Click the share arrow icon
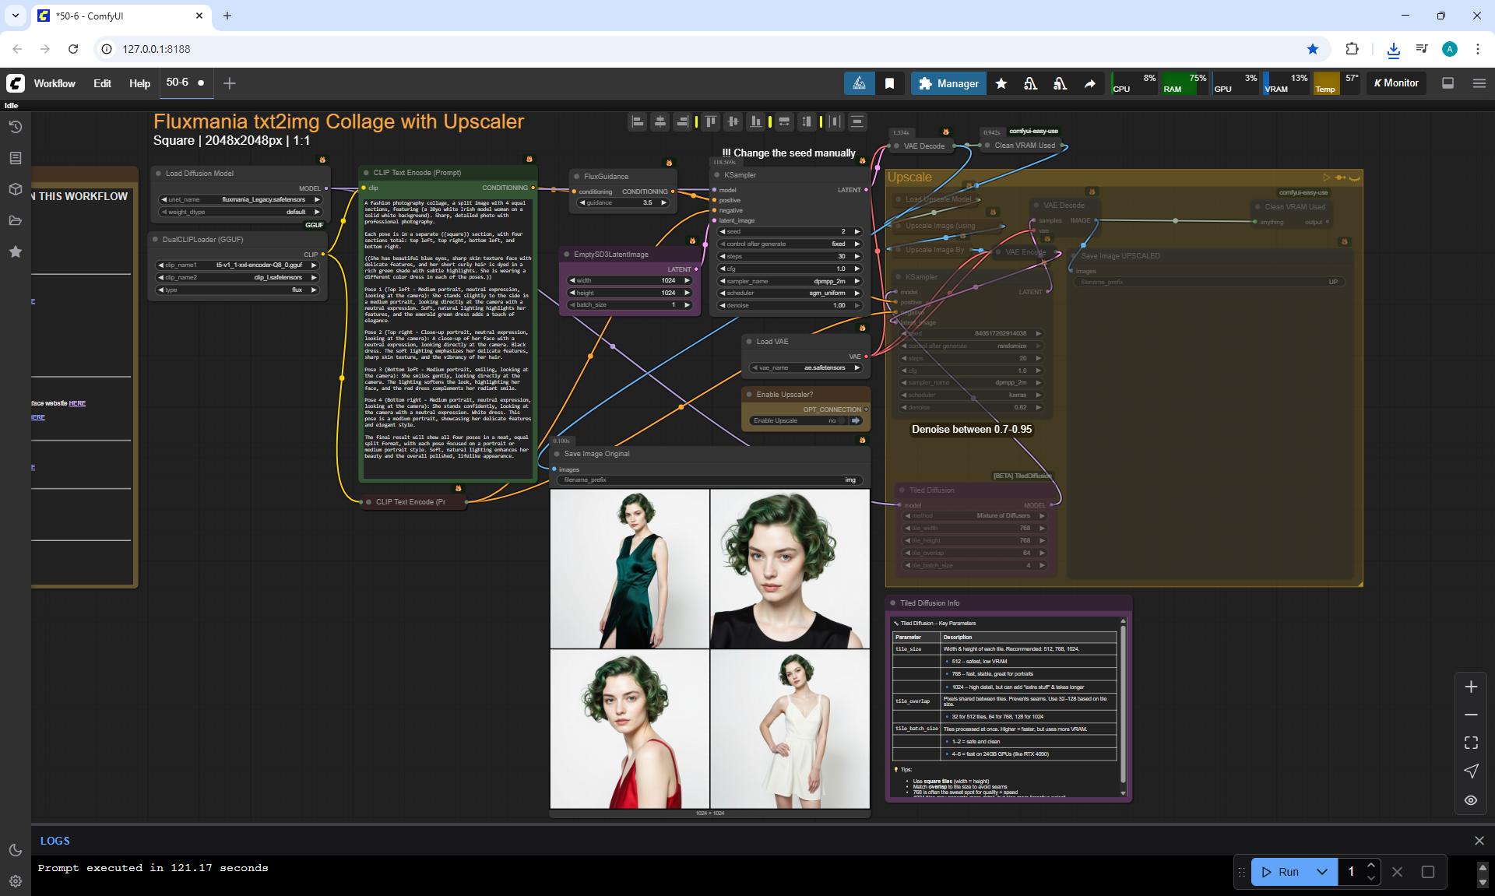The width and height of the screenshot is (1495, 896). coord(1089,83)
